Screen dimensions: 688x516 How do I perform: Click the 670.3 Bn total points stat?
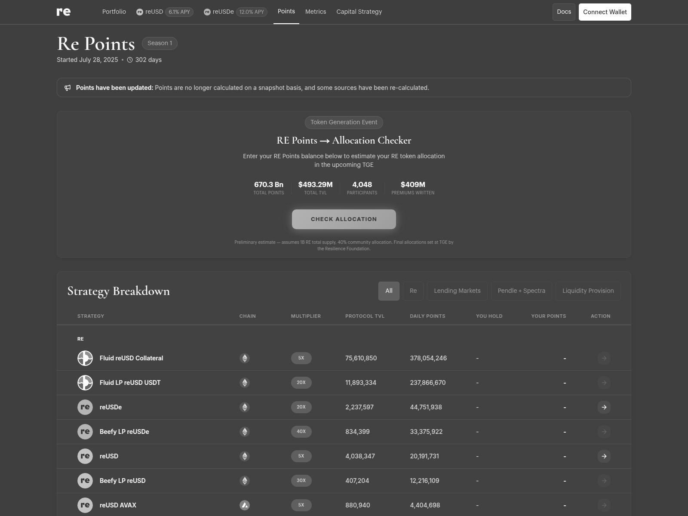pyautogui.click(x=269, y=188)
